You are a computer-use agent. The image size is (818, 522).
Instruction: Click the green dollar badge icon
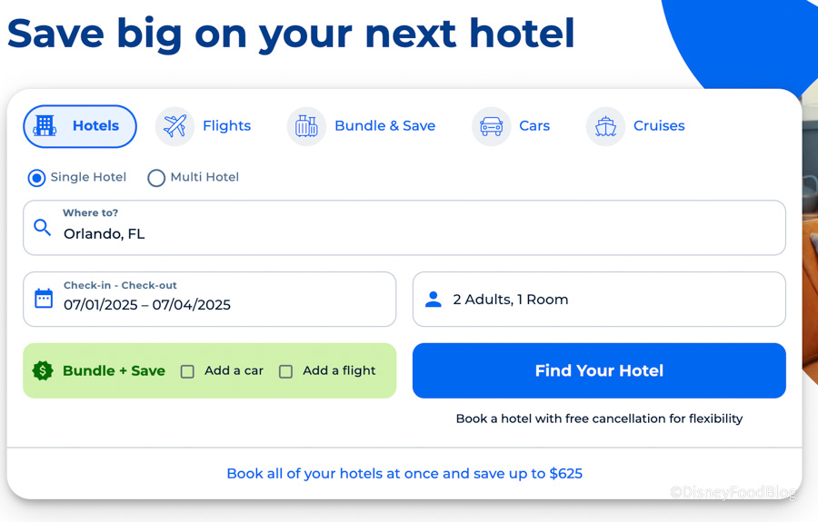43,370
